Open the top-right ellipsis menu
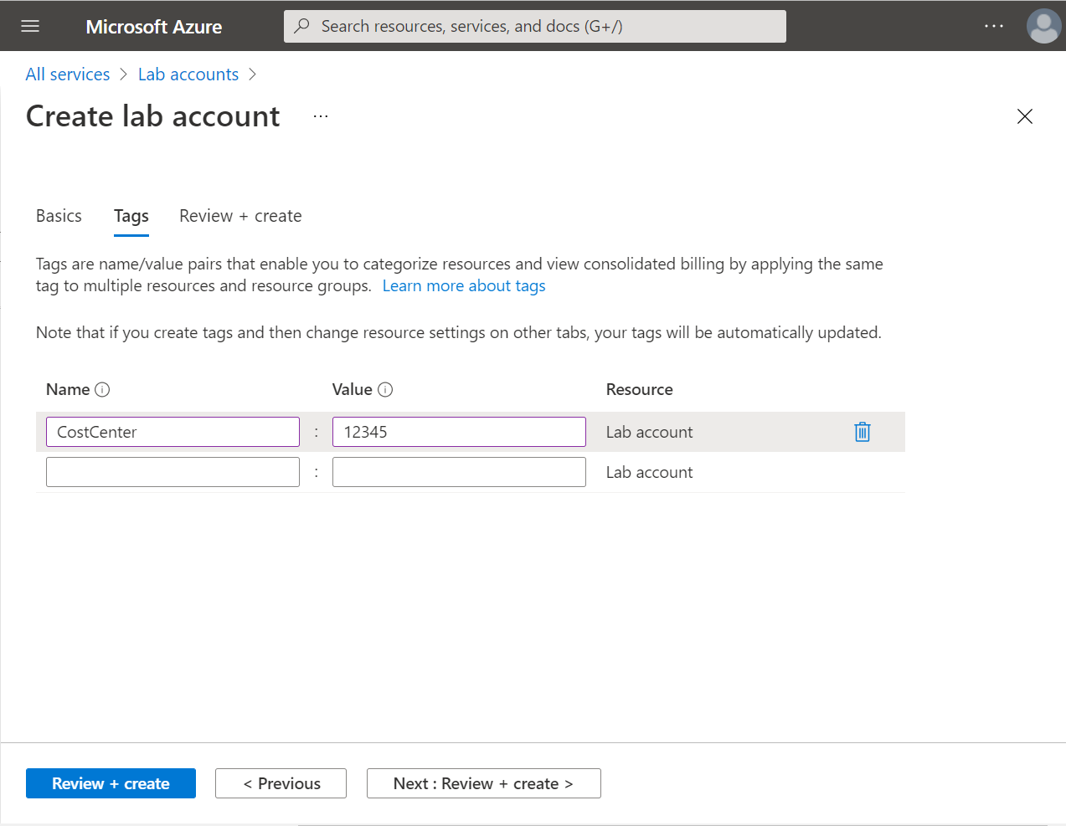Viewport: 1066px width, 826px height. [x=994, y=26]
